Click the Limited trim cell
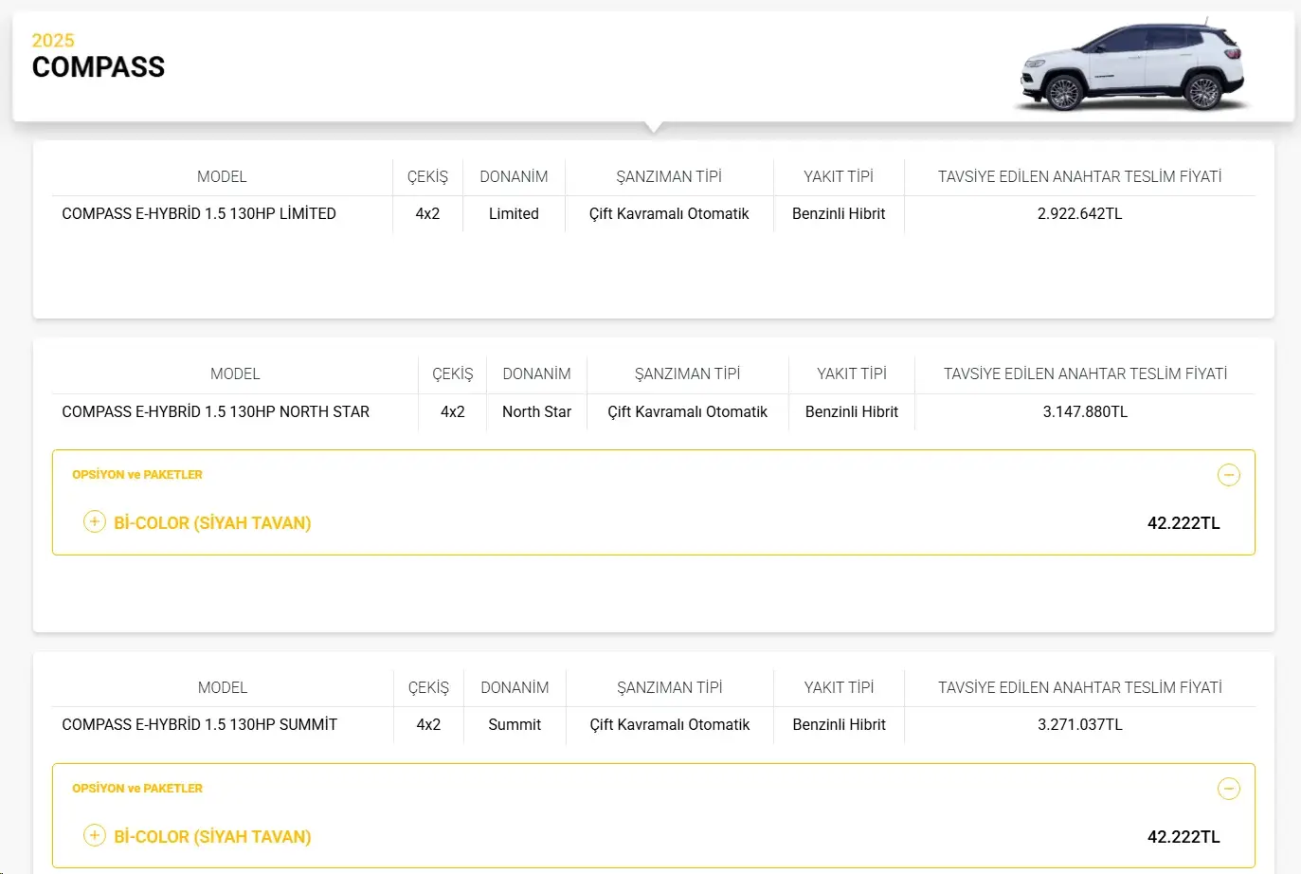1301x874 pixels. click(514, 214)
